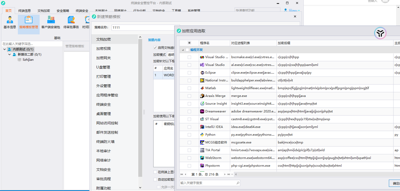The height and width of the screenshot is (191, 400).
Task: Click scroll-down arrow of policy category list
Action: click(140, 187)
